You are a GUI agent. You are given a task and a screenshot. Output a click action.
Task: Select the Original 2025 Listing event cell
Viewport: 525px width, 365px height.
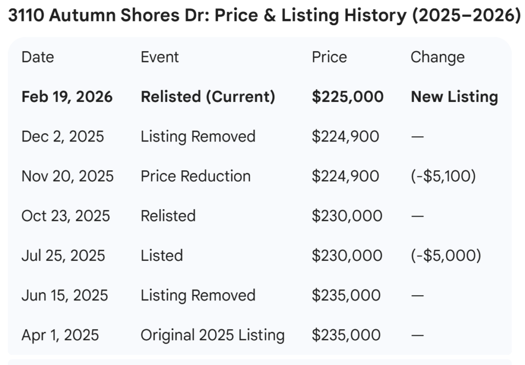click(x=212, y=335)
